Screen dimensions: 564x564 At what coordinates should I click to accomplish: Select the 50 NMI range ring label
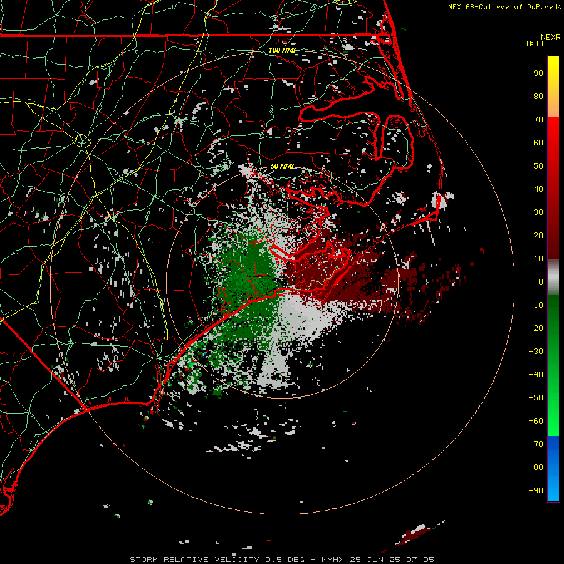point(282,166)
